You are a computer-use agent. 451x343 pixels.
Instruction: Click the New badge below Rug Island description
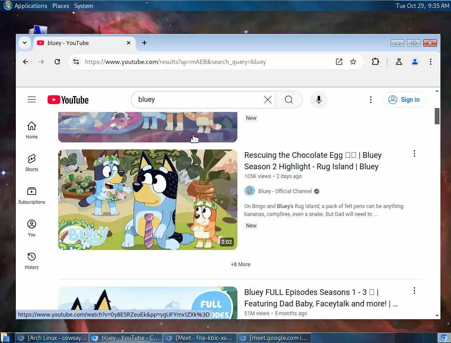click(251, 225)
